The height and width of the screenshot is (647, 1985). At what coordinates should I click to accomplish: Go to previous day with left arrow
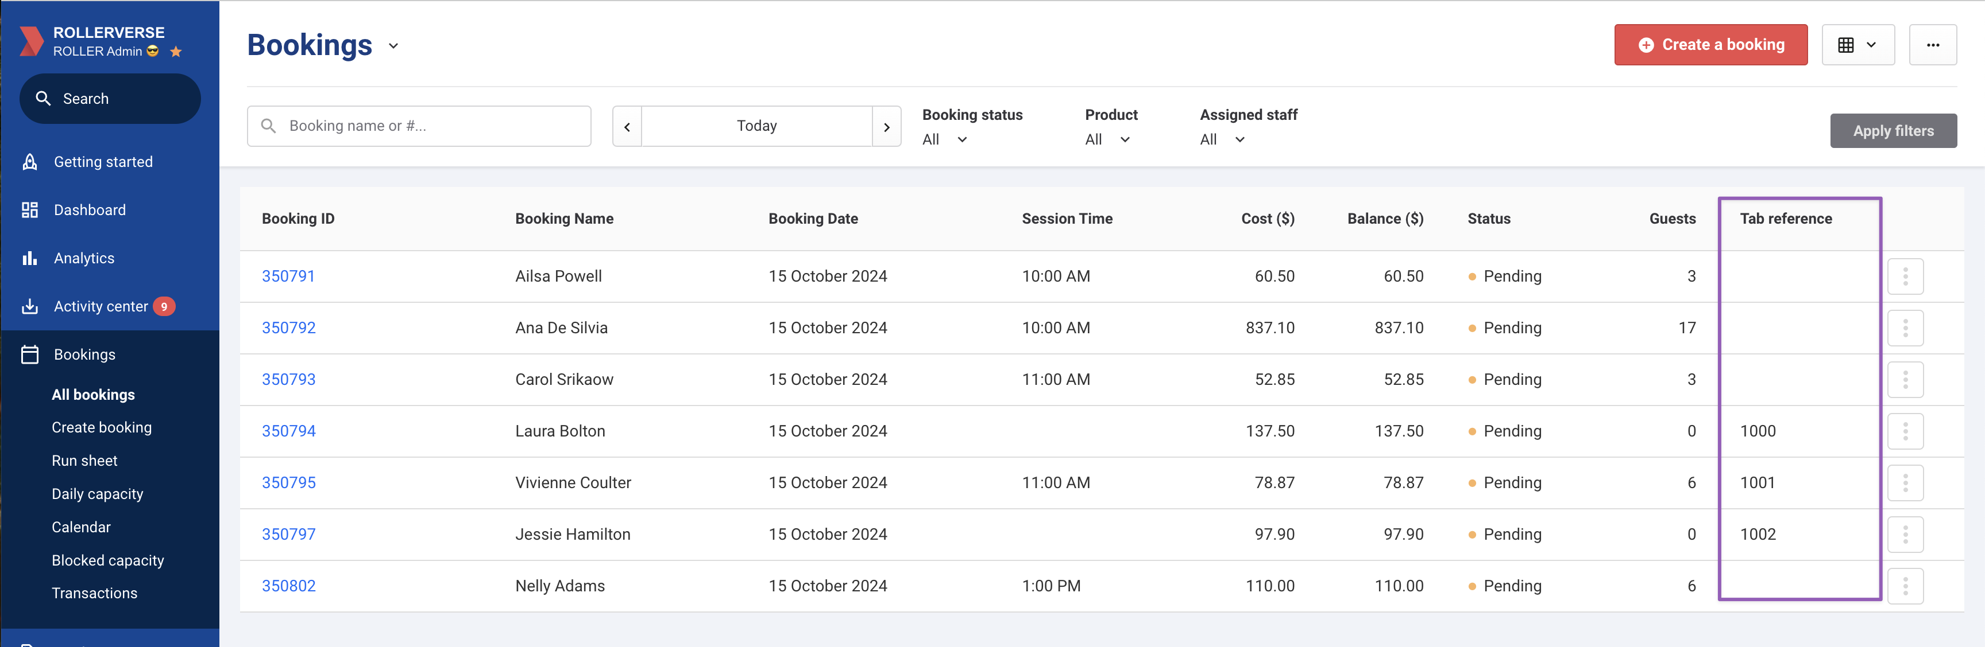tap(627, 126)
